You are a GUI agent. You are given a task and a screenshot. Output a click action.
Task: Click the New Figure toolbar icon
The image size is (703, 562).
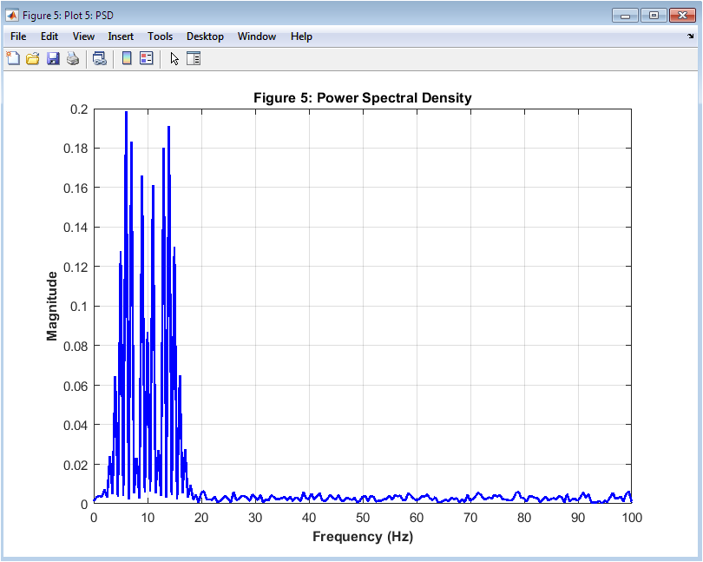coord(13,59)
